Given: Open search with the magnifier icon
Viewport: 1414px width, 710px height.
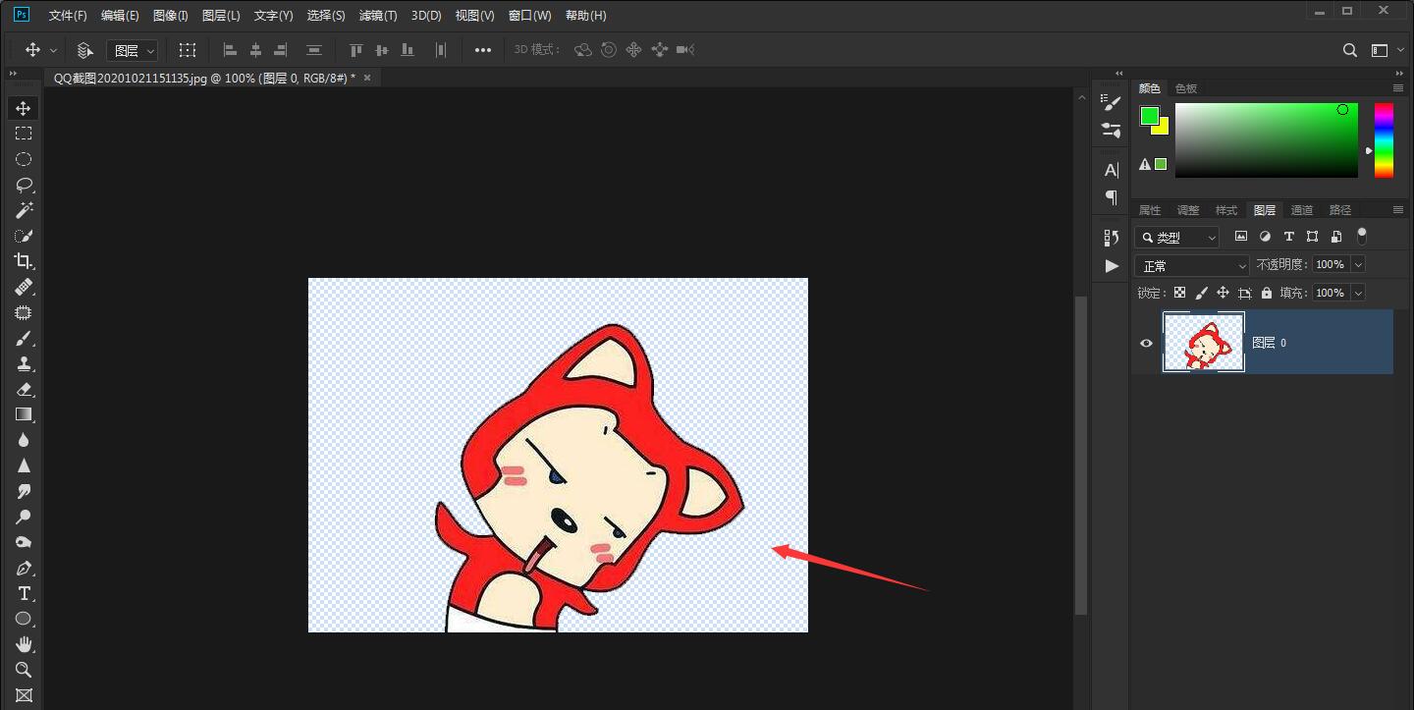Looking at the screenshot, I should click(x=1350, y=50).
